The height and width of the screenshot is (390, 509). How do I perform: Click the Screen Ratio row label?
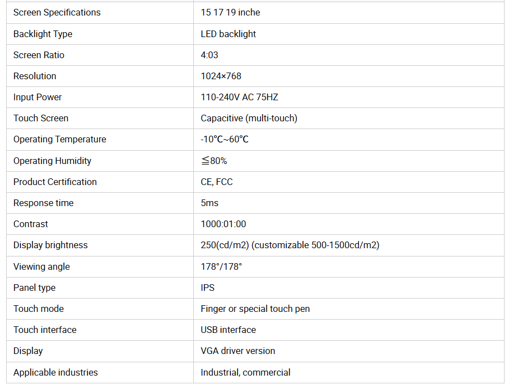coord(39,55)
